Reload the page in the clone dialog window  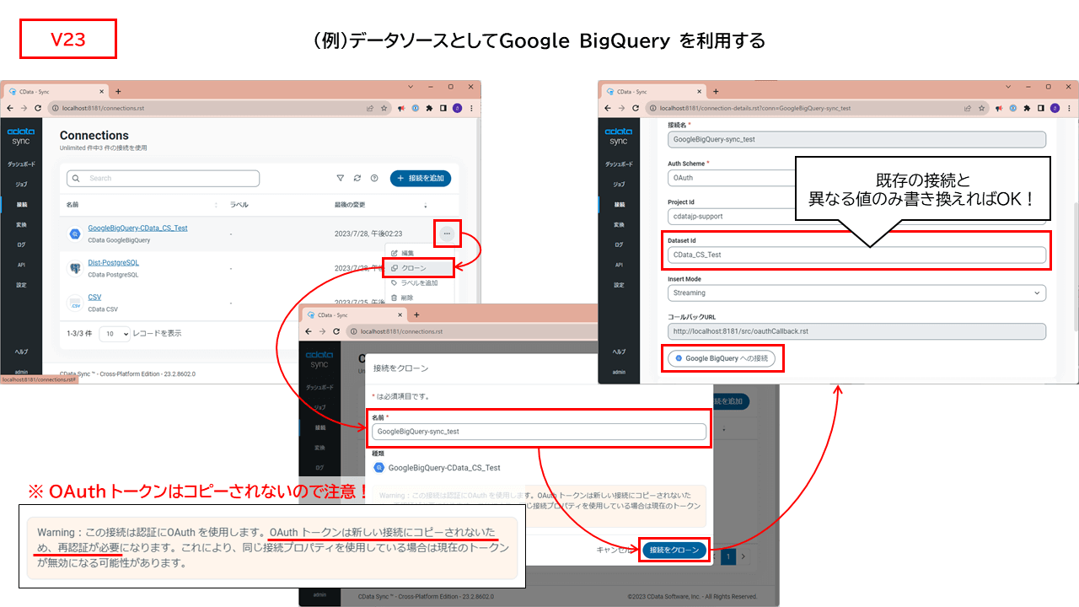336,331
